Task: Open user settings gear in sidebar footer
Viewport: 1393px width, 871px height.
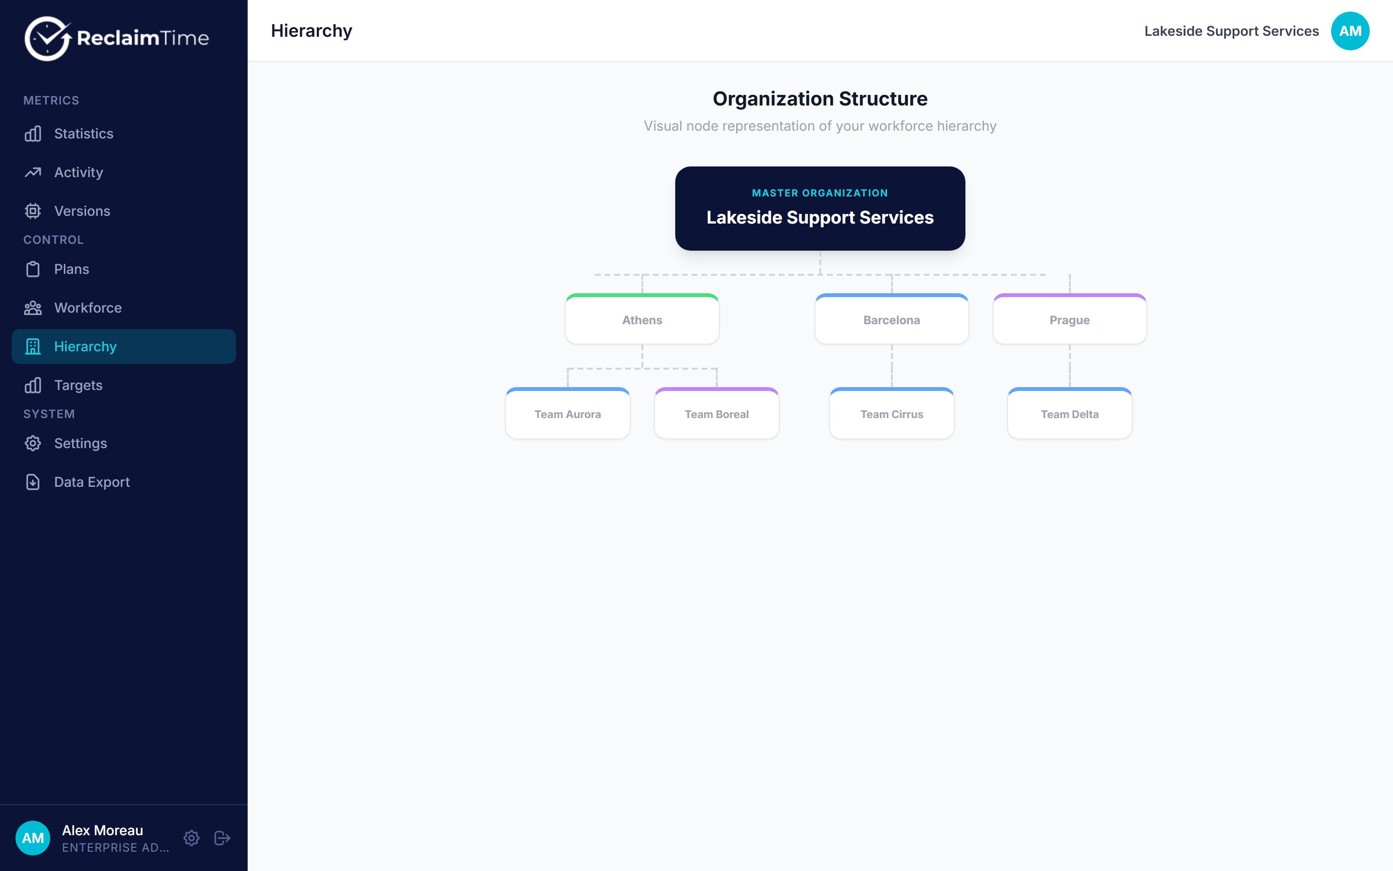Action: [x=192, y=838]
